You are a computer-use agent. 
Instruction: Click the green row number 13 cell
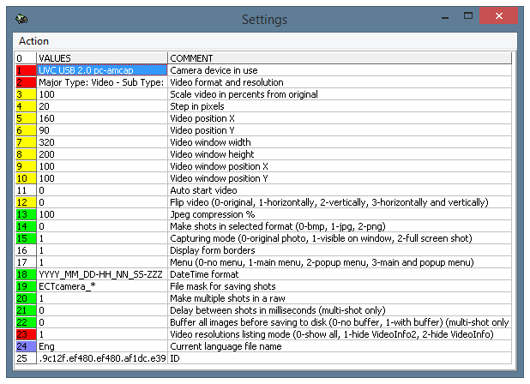point(26,214)
